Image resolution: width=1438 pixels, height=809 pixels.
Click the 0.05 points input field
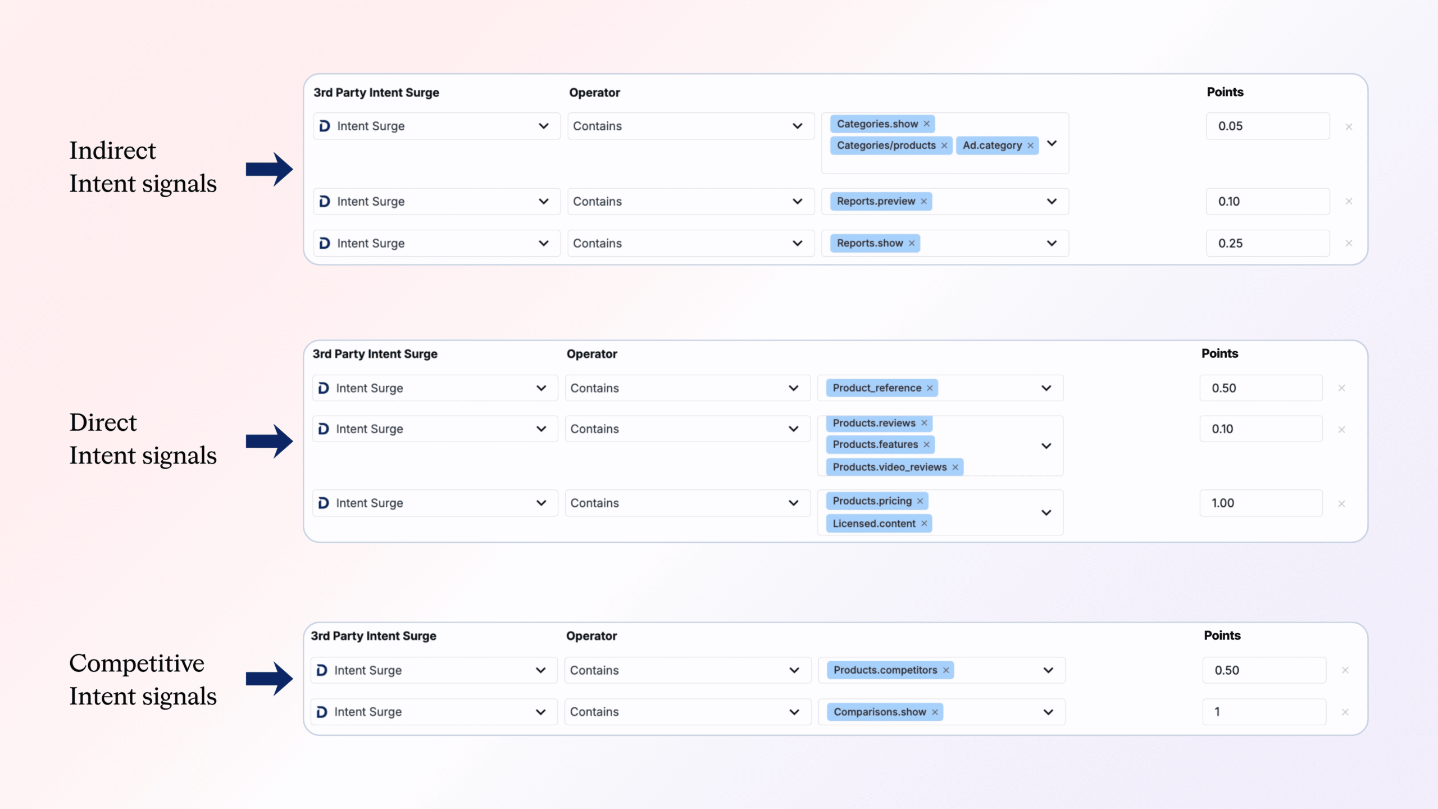pyautogui.click(x=1267, y=126)
